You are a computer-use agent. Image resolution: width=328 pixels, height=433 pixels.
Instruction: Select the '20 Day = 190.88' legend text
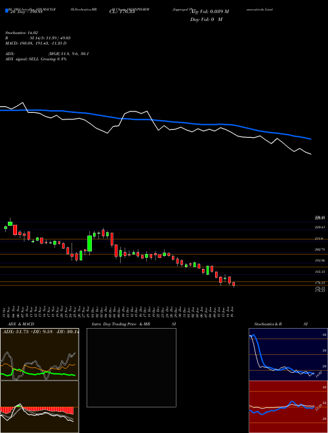[26, 12]
